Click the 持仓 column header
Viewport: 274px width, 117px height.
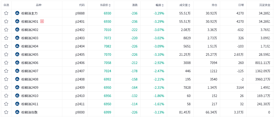coord(214,5)
